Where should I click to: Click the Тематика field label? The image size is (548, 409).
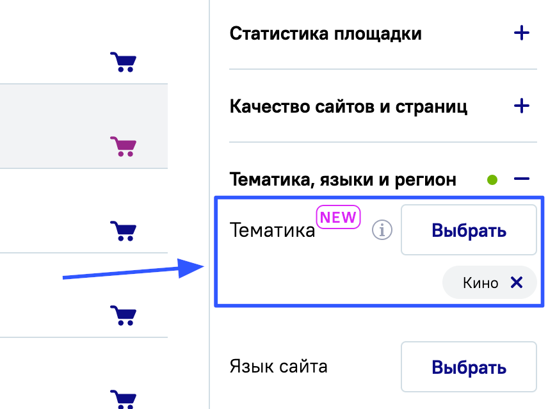click(272, 230)
